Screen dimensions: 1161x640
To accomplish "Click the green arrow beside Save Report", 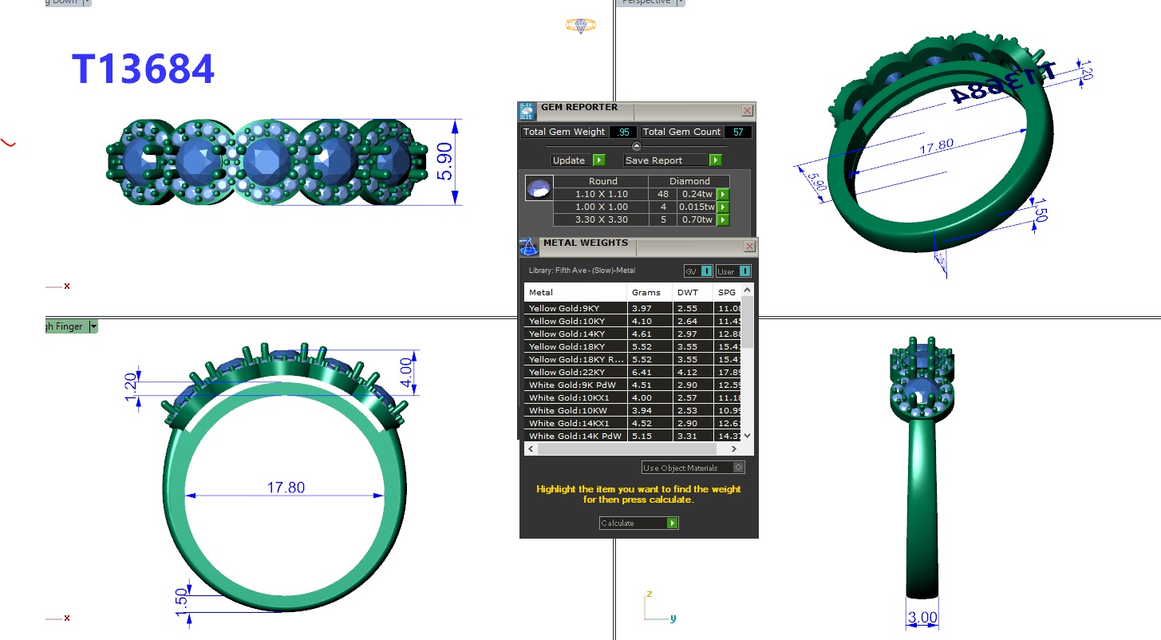I will pos(716,160).
